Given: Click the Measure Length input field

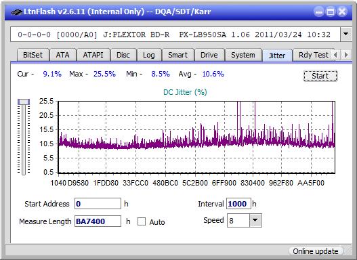Looking at the screenshot, I should [98, 221].
